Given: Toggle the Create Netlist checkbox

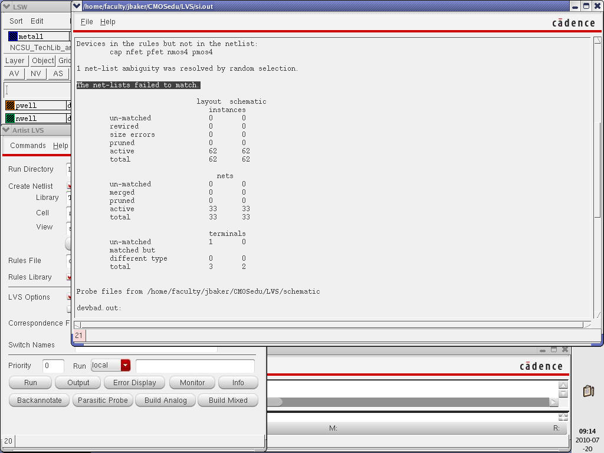Looking at the screenshot, I should [x=69, y=186].
